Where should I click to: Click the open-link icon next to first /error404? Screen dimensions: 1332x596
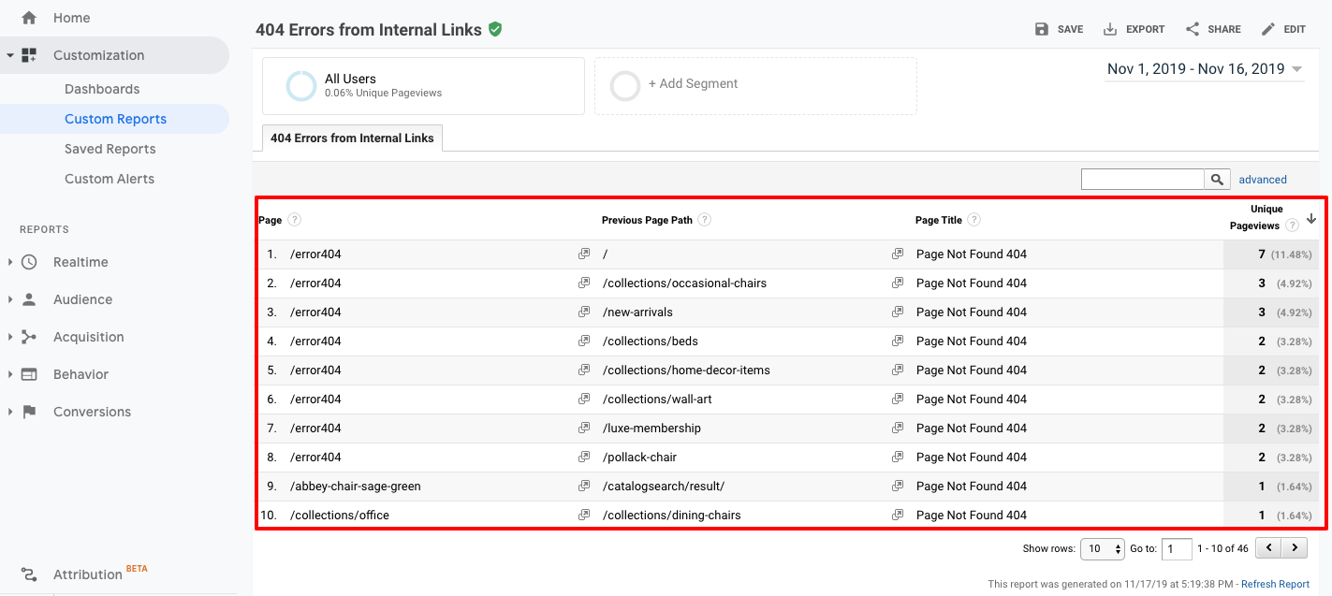(584, 254)
